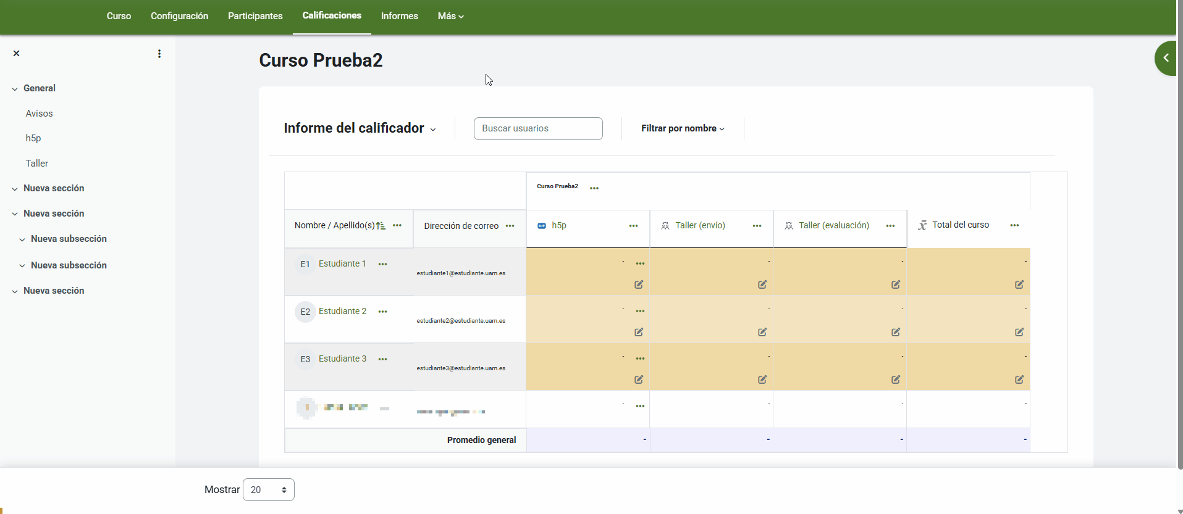Open Taller (evaluación) column actions menu
Image resolution: width=1183 pixels, height=514 pixels.
pos(891,226)
